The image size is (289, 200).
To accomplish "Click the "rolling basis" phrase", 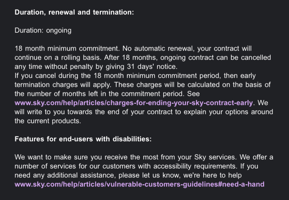I will click(82, 57).
